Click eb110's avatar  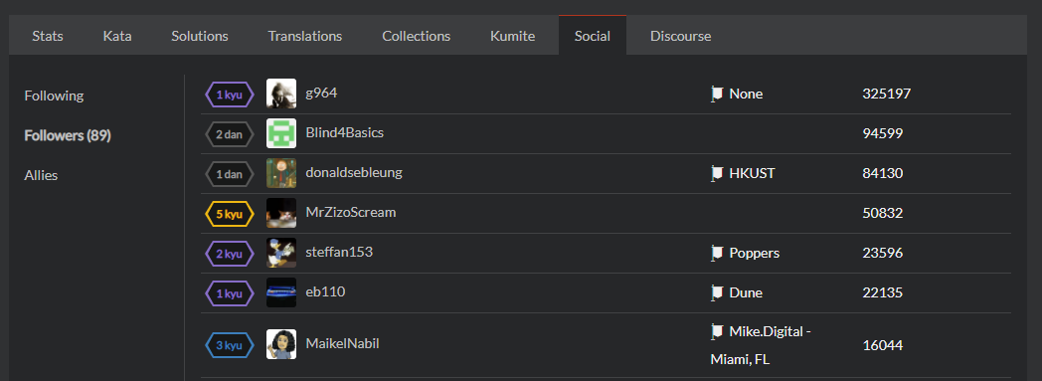coord(281,292)
